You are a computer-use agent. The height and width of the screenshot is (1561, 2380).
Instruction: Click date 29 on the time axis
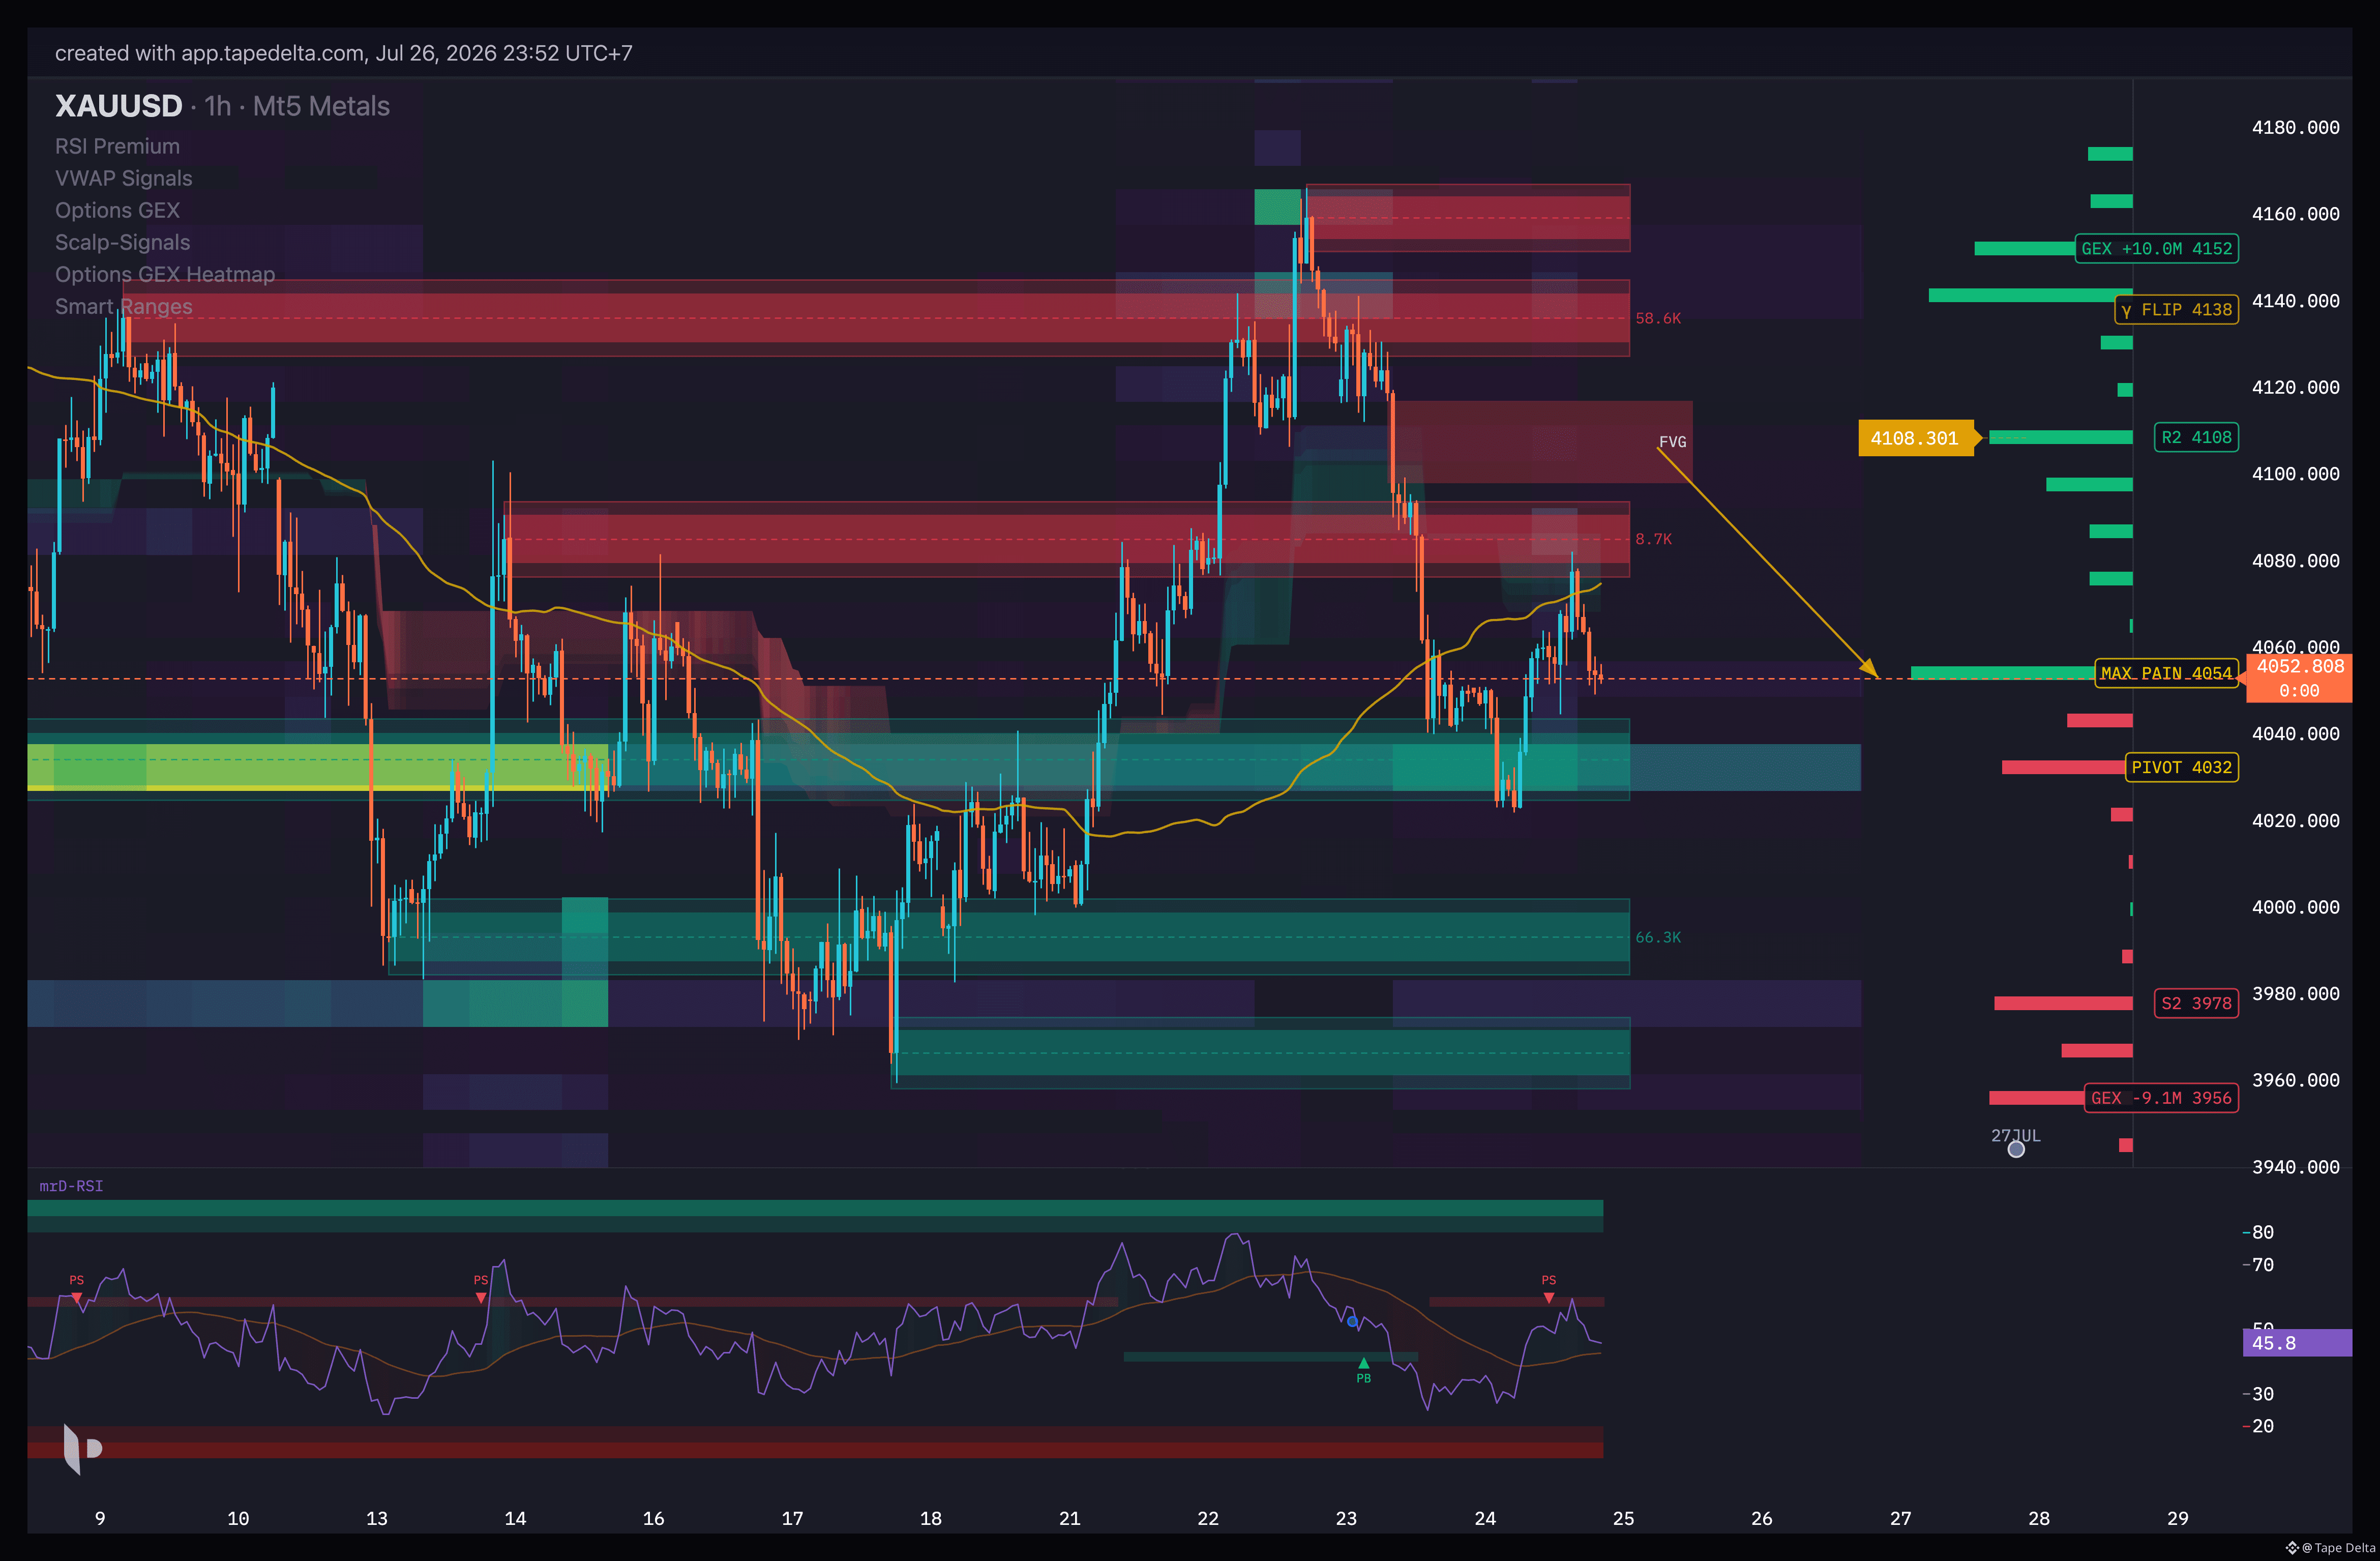(x=2178, y=1518)
